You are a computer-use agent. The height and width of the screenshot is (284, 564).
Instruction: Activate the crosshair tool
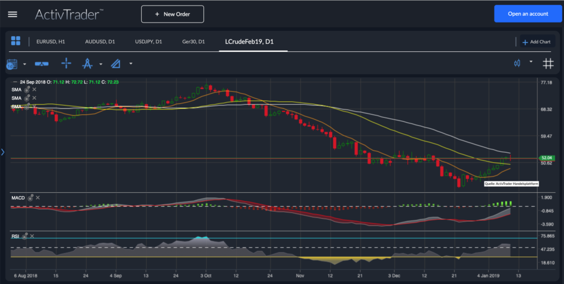pos(66,64)
